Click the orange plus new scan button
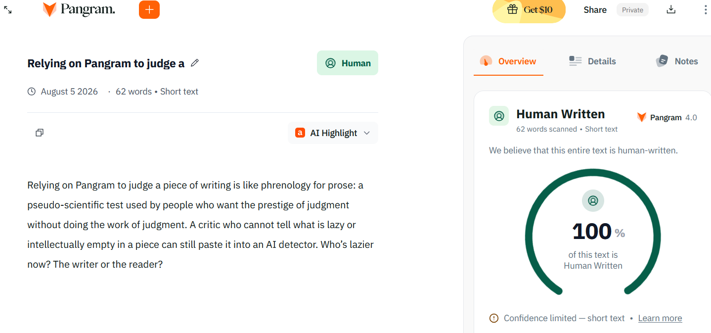The width and height of the screenshot is (711, 333). click(x=149, y=9)
